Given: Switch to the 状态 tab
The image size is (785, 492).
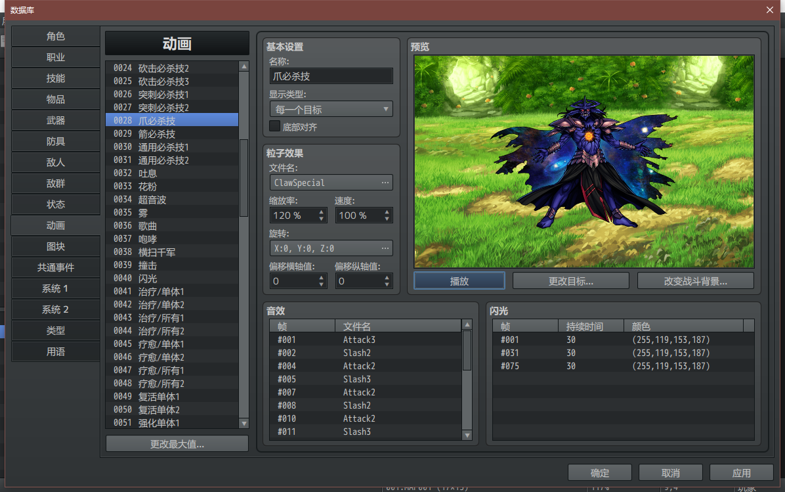Looking at the screenshot, I should 56,204.
